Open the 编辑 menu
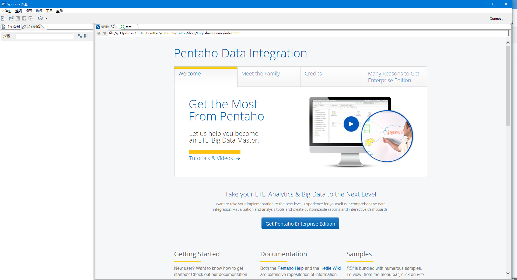The width and height of the screenshot is (517, 280). tap(19, 11)
